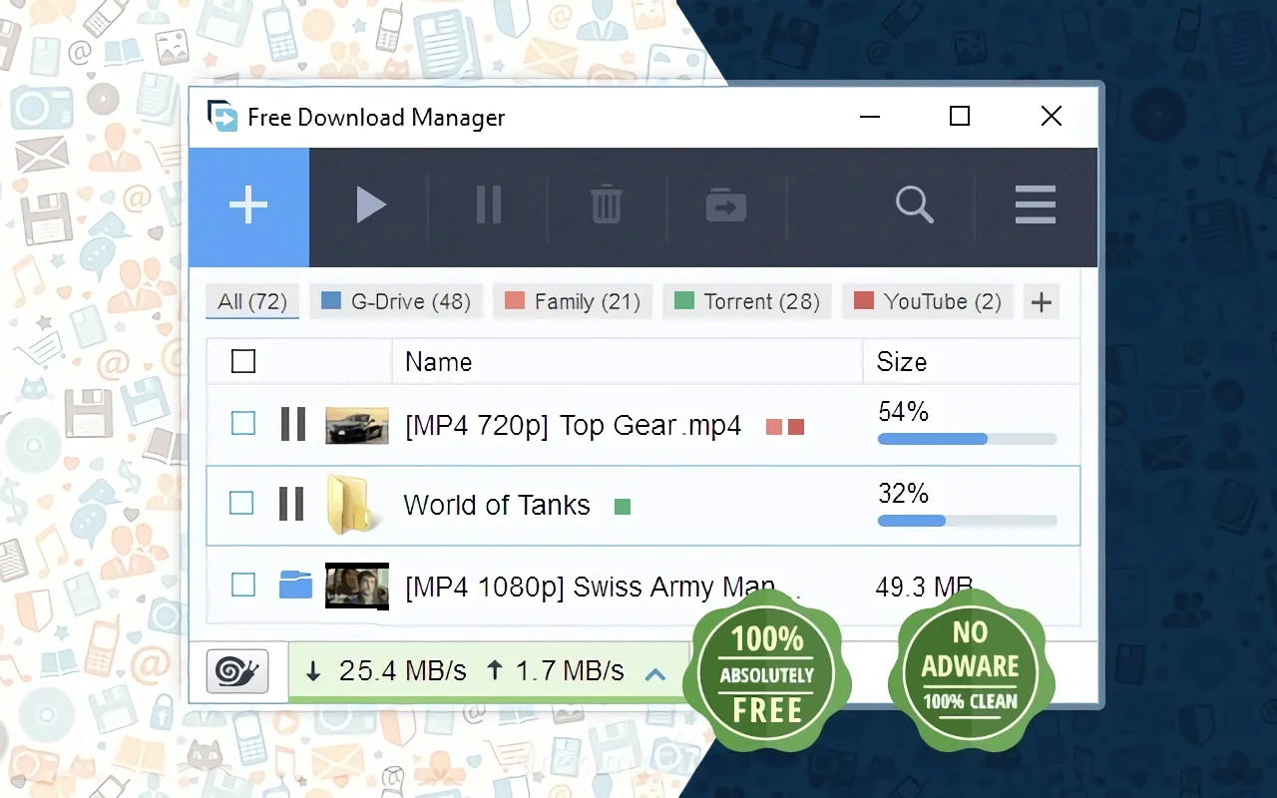Switch to the Torrent (28) tab
The height and width of the screenshot is (798, 1277).
pos(746,301)
